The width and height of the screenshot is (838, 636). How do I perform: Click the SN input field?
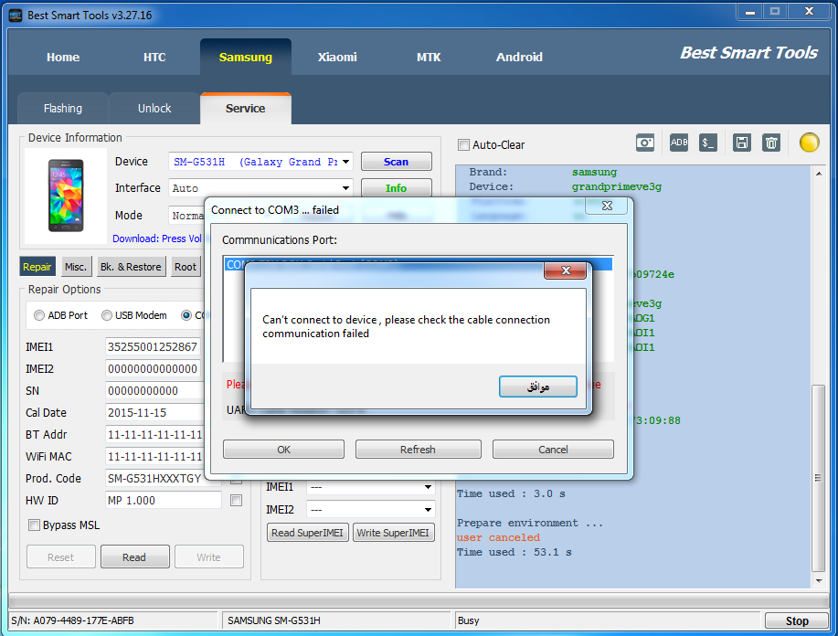coord(155,391)
